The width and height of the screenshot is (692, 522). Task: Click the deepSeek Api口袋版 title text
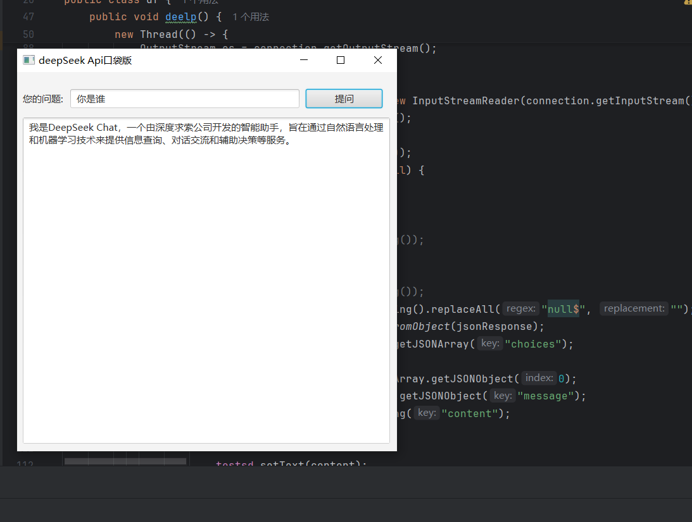85,60
